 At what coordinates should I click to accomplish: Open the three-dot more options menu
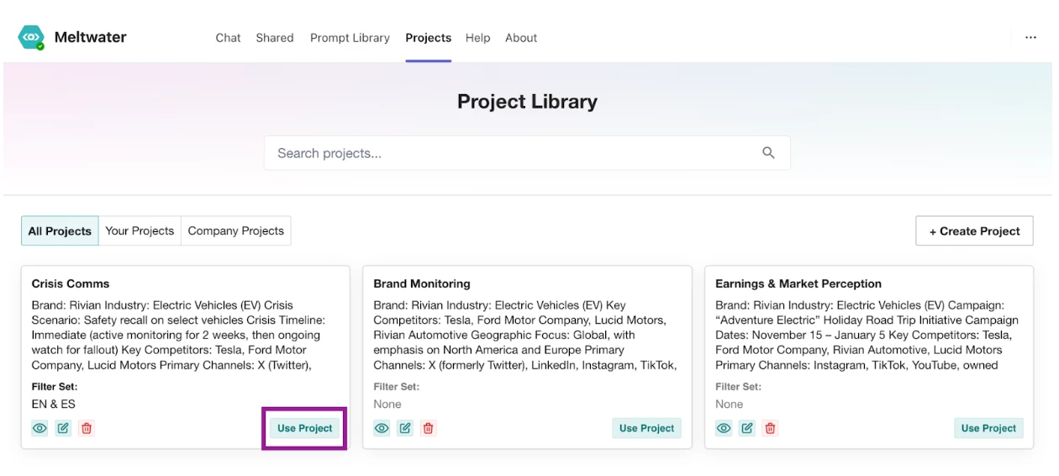point(1030,38)
